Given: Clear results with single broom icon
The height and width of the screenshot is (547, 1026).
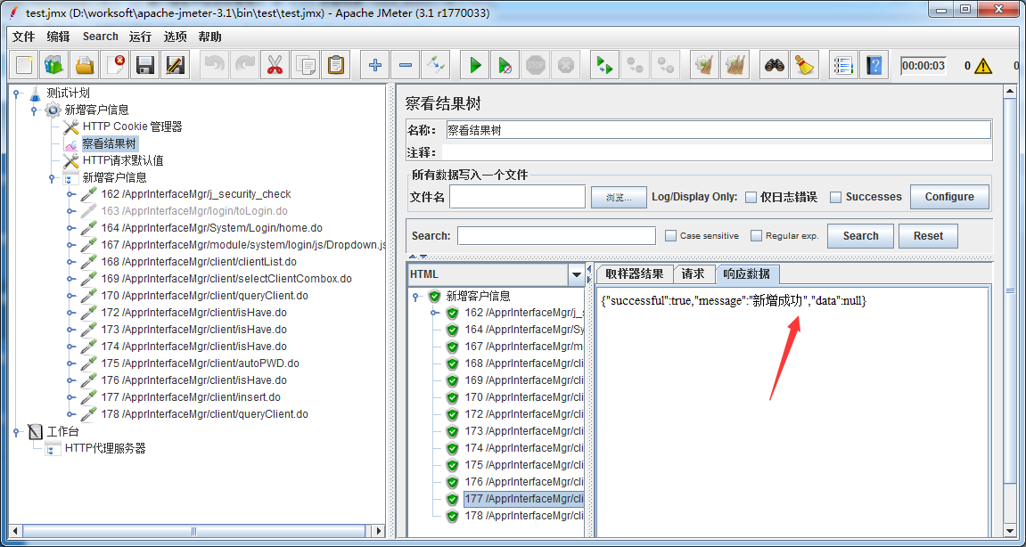Looking at the screenshot, I should 704,65.
